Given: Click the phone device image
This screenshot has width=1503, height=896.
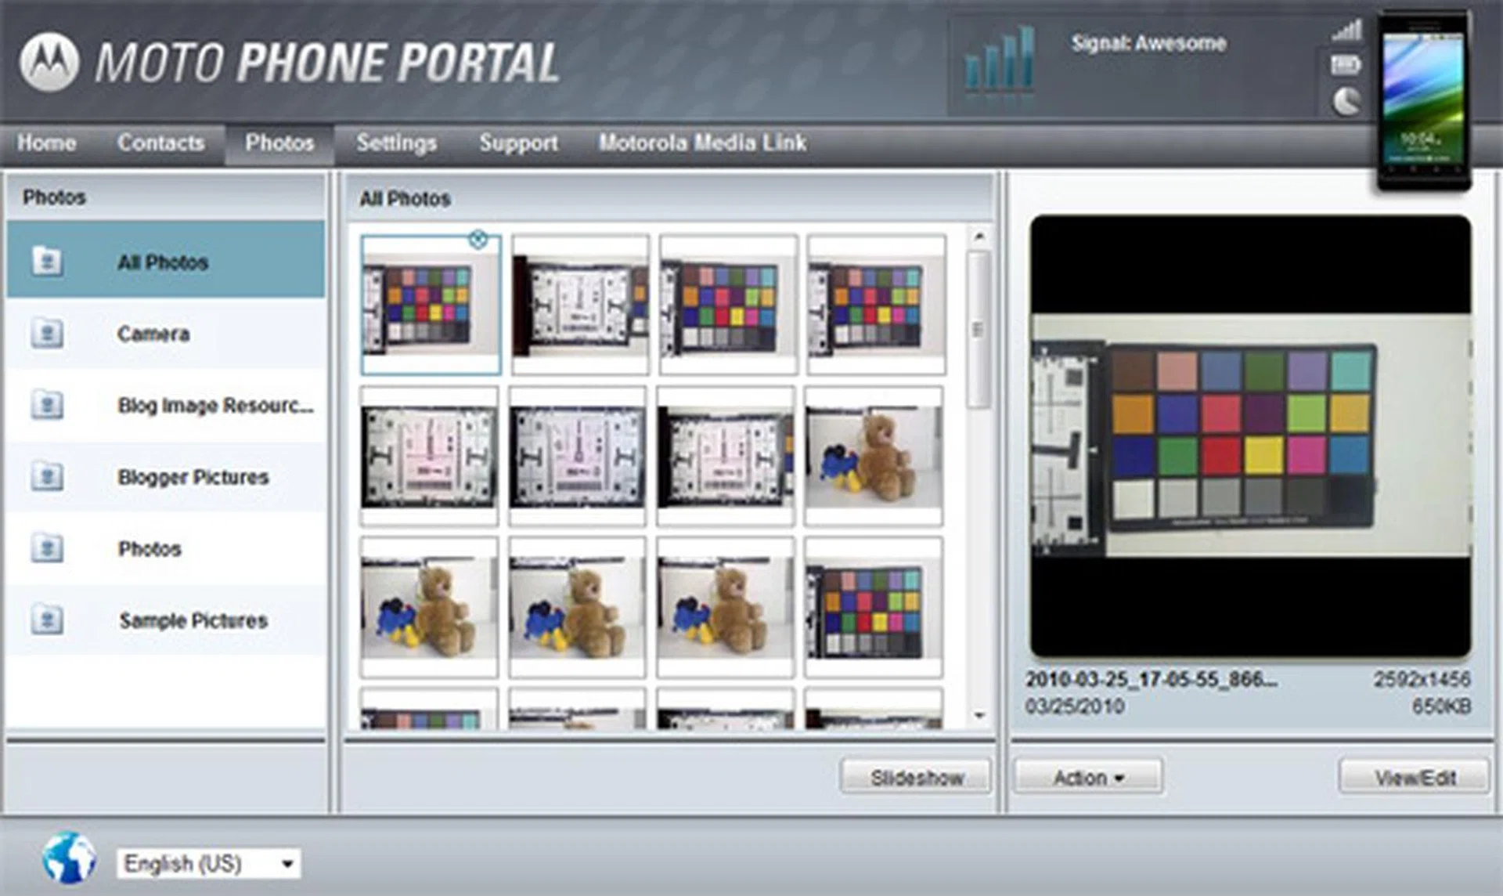Looking at the screenshot, I should (1423, 99).
